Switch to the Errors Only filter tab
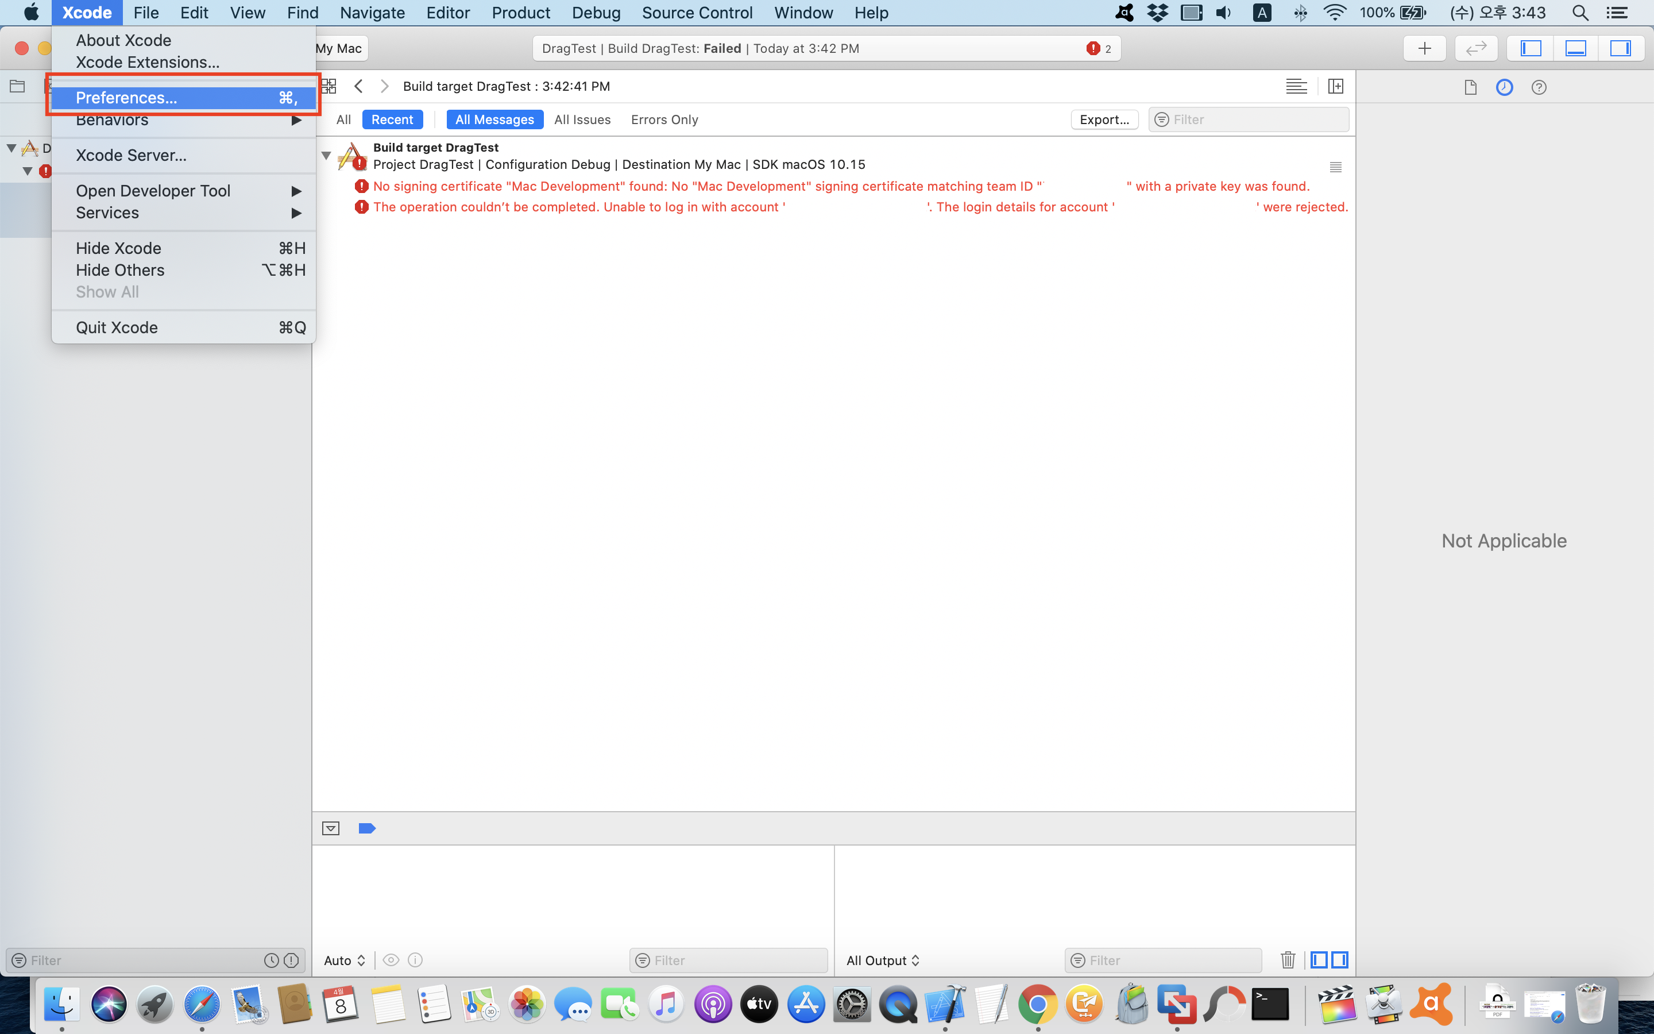This screenshot has width=1654, height=1034. click(x=664, y=119)
